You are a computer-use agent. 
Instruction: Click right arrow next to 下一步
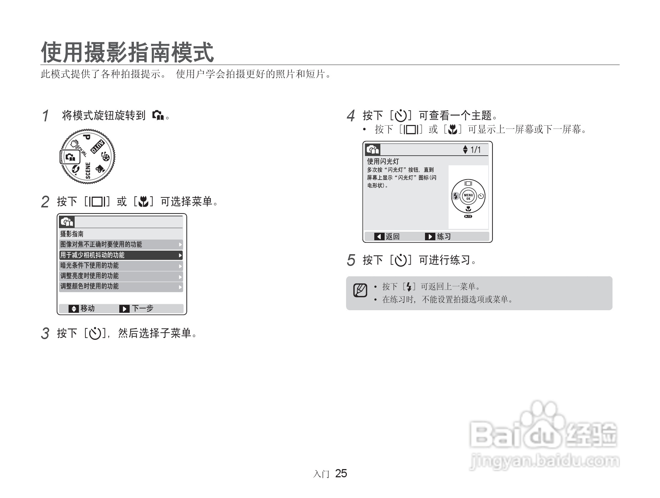tap(124, 309)
